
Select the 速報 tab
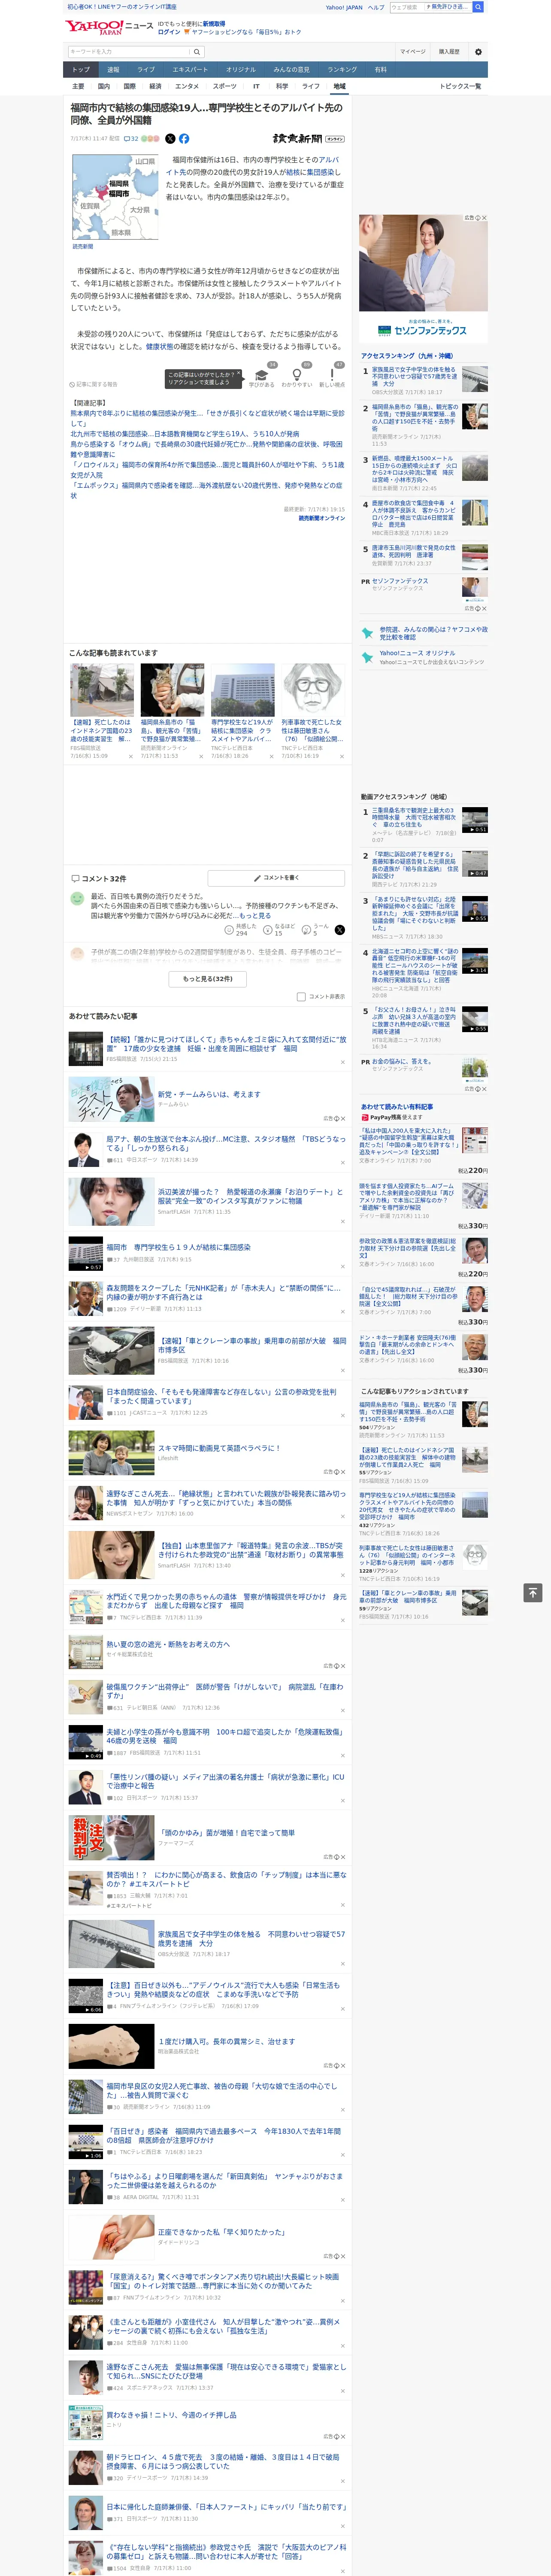tap(113, 70)
